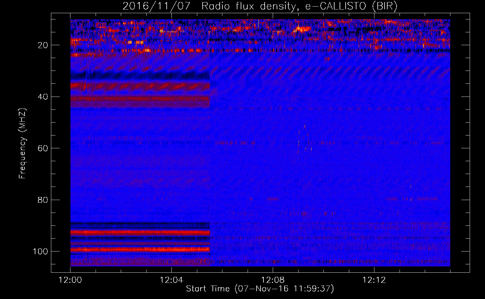Click the '12:12' time axis label
This screenshot has height=299, width=485.
(374, 280)
